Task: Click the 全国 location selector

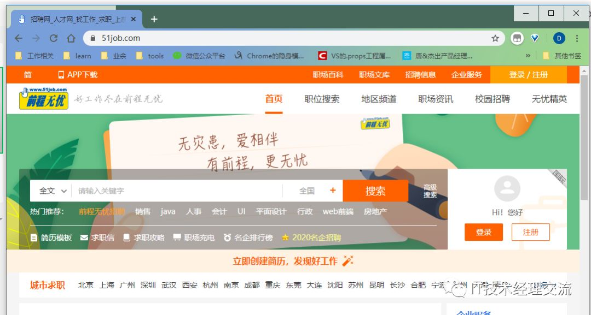Action: coord(307,191)
